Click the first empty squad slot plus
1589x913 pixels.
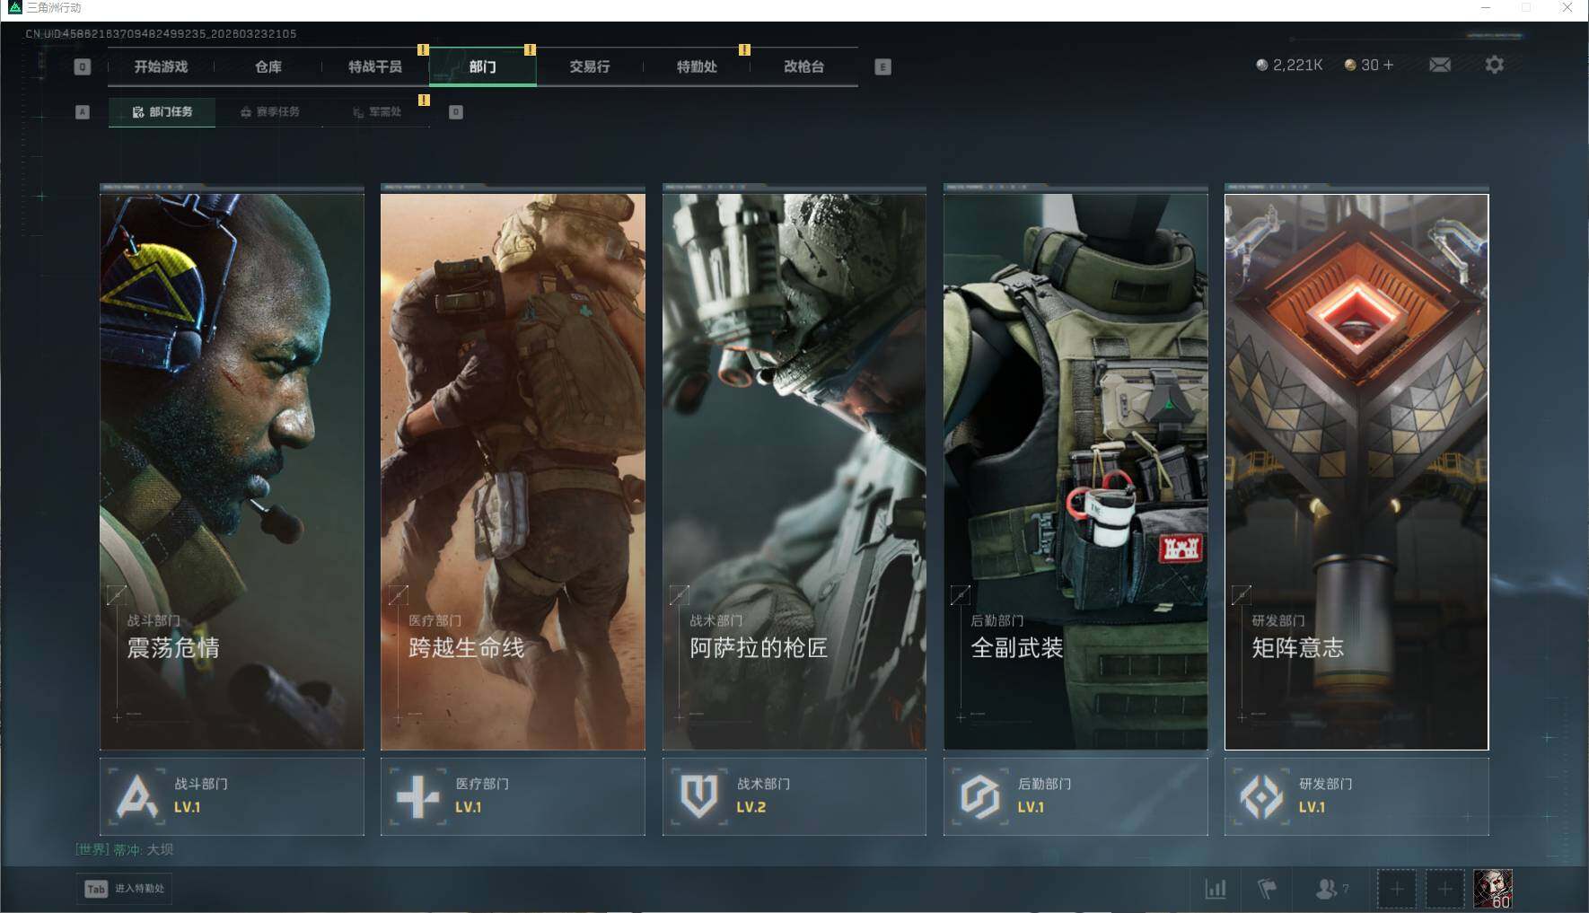coord(1396,889)
